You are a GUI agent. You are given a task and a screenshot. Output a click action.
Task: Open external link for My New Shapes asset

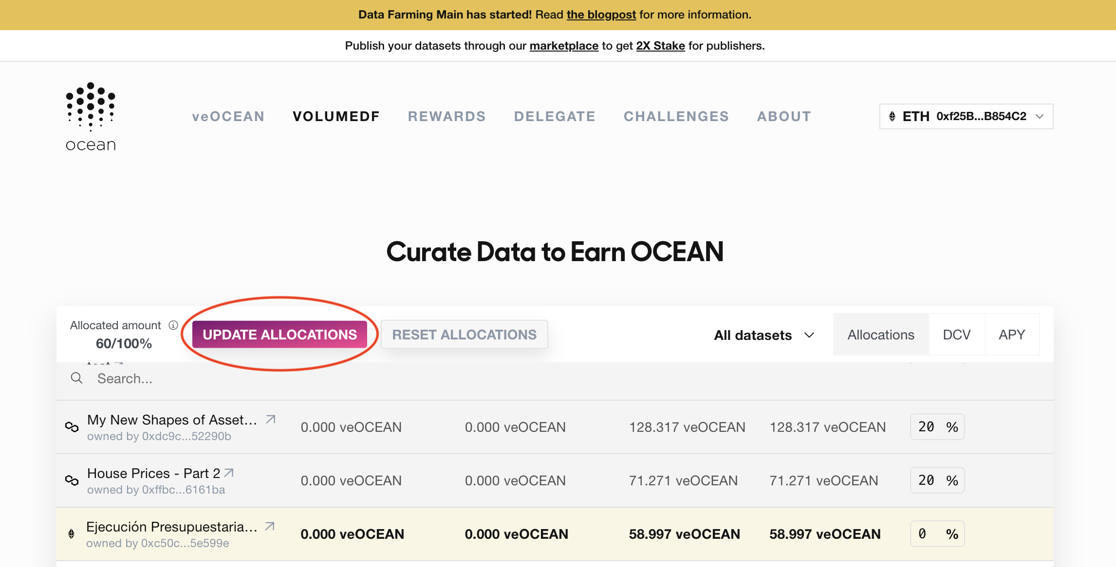(x=271, y=419)
